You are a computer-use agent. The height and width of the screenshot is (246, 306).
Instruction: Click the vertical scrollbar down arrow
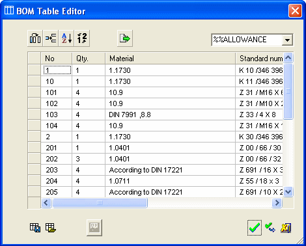tap(288, 192)
